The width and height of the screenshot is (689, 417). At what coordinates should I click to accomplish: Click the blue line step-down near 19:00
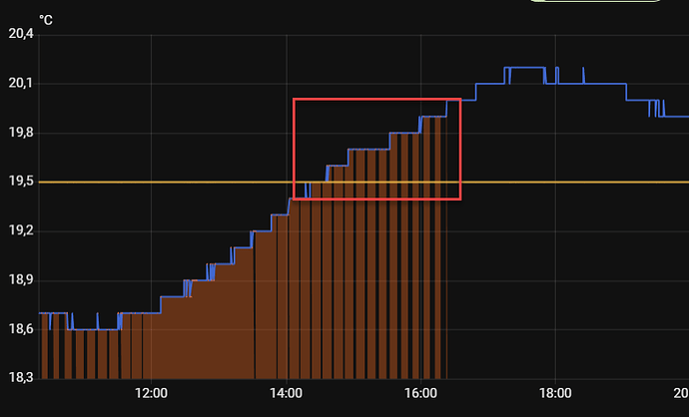coord(626,92)
